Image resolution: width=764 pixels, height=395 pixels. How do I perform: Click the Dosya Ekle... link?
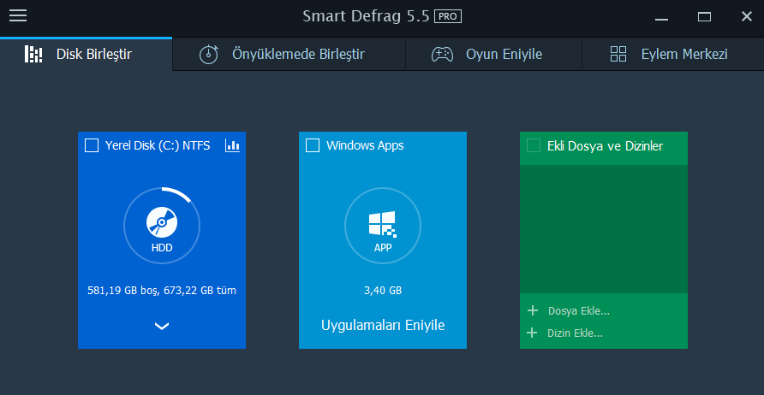pyautogui.click(x=579, y=311)
